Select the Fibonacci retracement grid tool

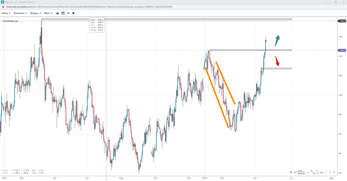[x=300, y=172]
